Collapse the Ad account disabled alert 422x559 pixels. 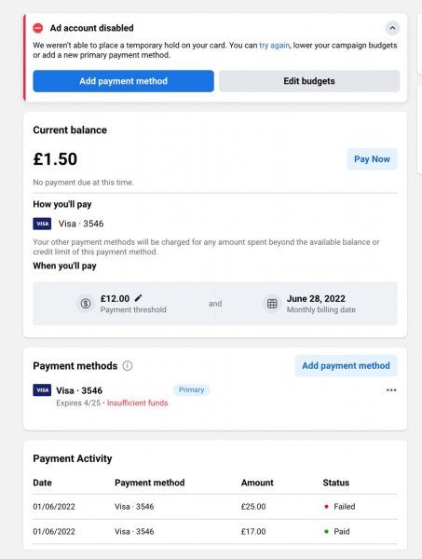click(x=392, y=28)
